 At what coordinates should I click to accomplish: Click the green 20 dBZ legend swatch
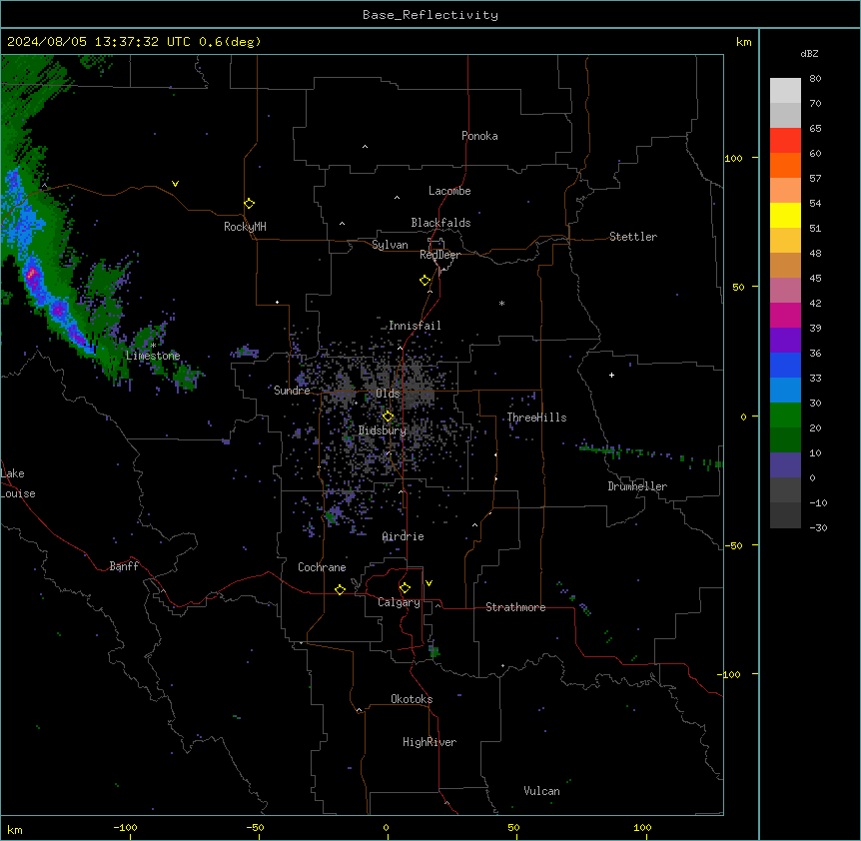click(x=785, y=416)
